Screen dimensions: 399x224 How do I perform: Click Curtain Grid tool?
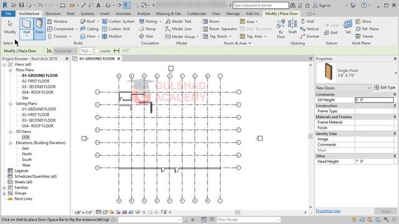click(x=116, y=29)
